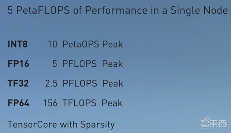Click 'PetaOPS' text in INT8 row
Screen dimensions: 231x133
[x=81, y=44]
